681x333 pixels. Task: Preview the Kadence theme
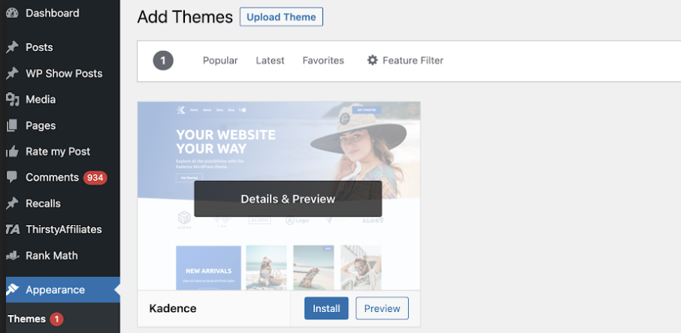pyautogui.click(x=382, y=308)
